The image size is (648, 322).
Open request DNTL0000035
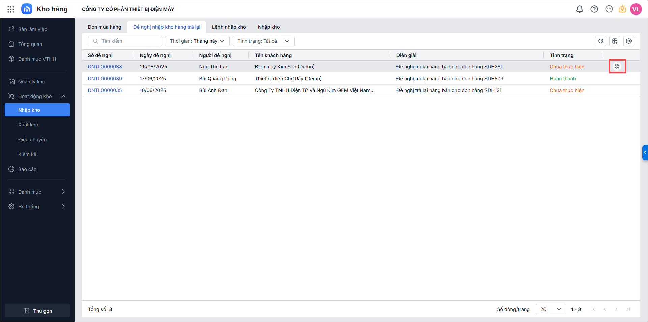(105, 90)
